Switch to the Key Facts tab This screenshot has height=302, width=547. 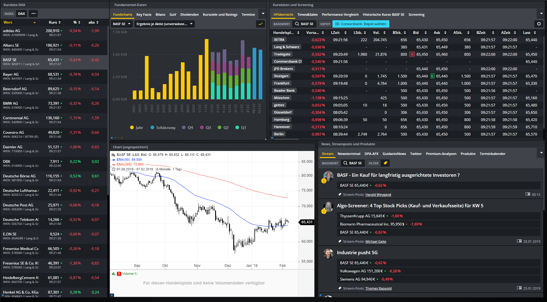144,15
